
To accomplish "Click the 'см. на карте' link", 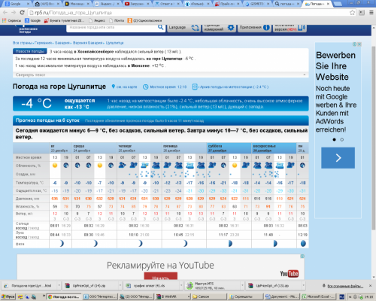I will point(126,87).
